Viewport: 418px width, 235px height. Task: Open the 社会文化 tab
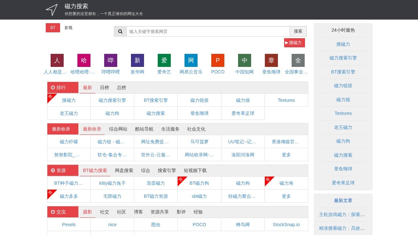[x=196, y=129]
